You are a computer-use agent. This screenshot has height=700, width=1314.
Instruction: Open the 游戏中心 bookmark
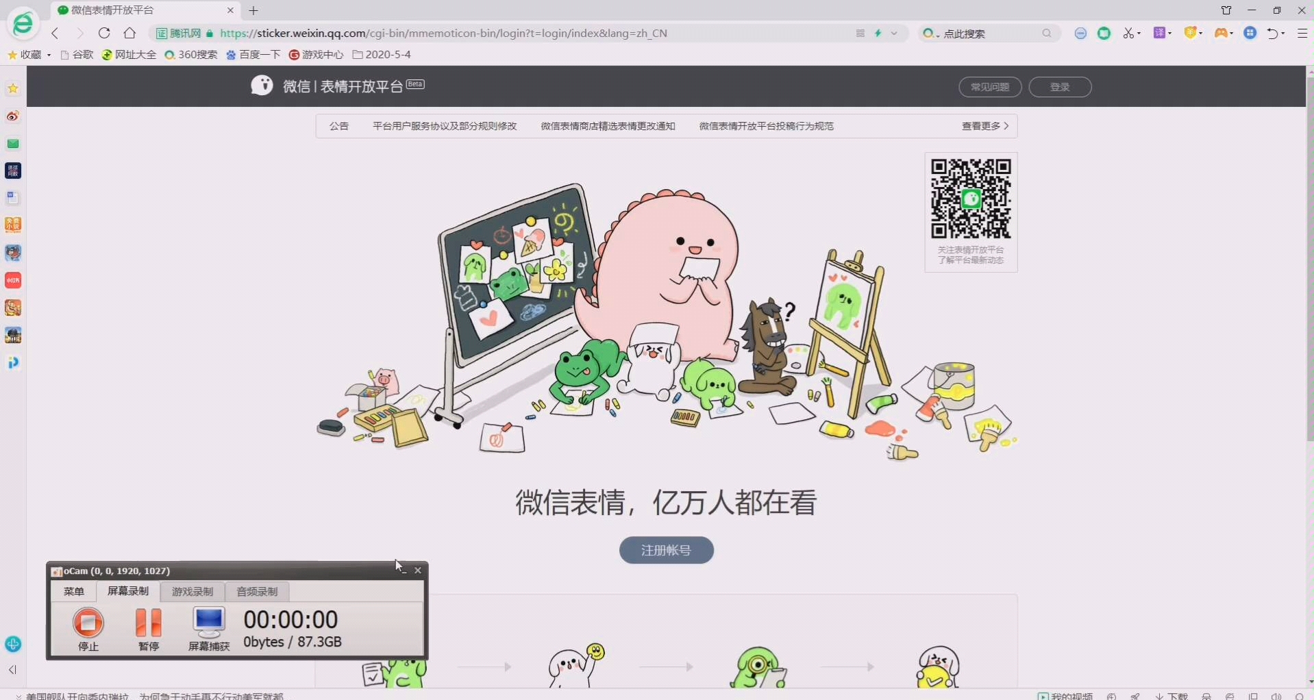pyautogui.click(x=316, y=54)
